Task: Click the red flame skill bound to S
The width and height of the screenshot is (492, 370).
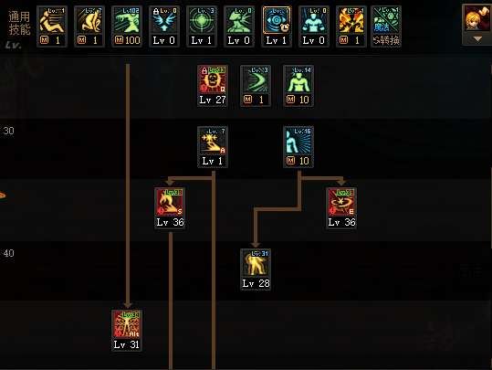Action: click(x=170, y=202)
